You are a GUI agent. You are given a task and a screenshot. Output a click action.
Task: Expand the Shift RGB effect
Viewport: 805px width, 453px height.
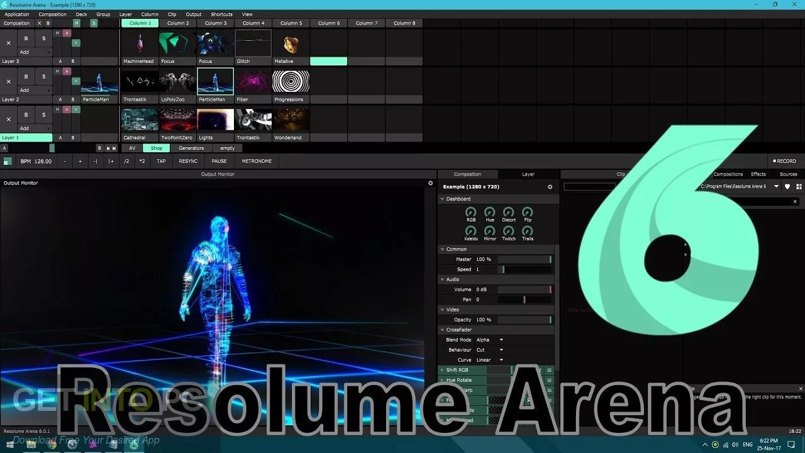(x=442, y=370)
